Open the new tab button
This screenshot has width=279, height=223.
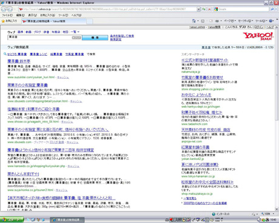click(90, 21)
